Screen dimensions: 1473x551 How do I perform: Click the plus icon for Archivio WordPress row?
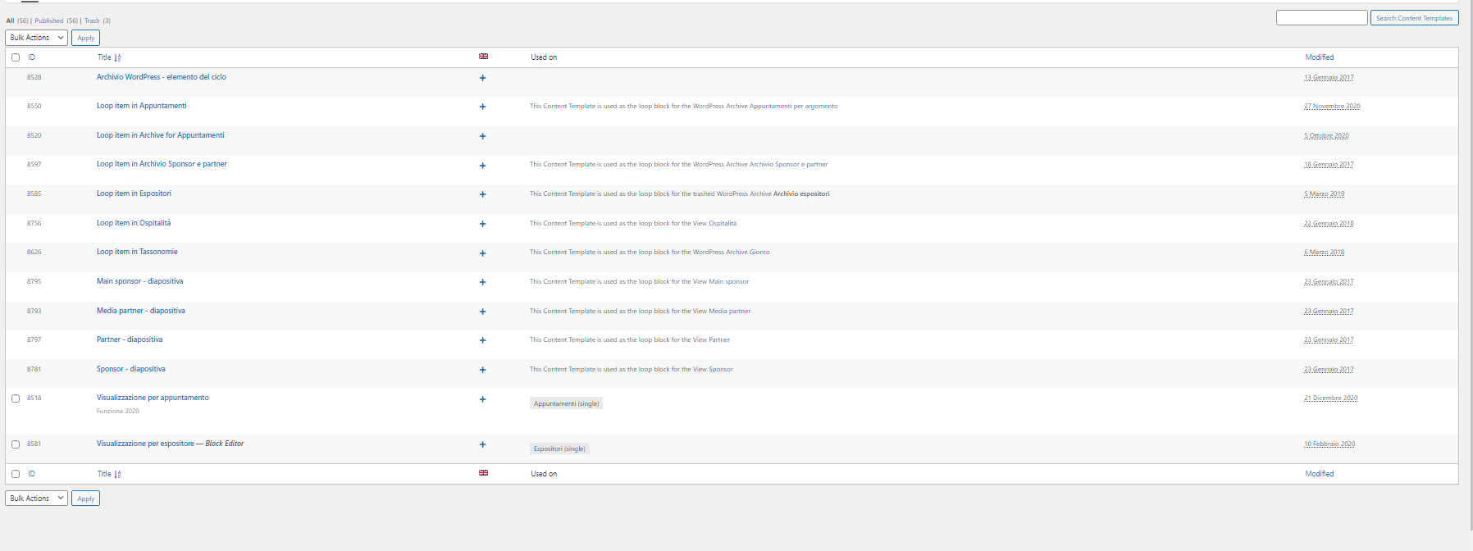click(482, 78)
